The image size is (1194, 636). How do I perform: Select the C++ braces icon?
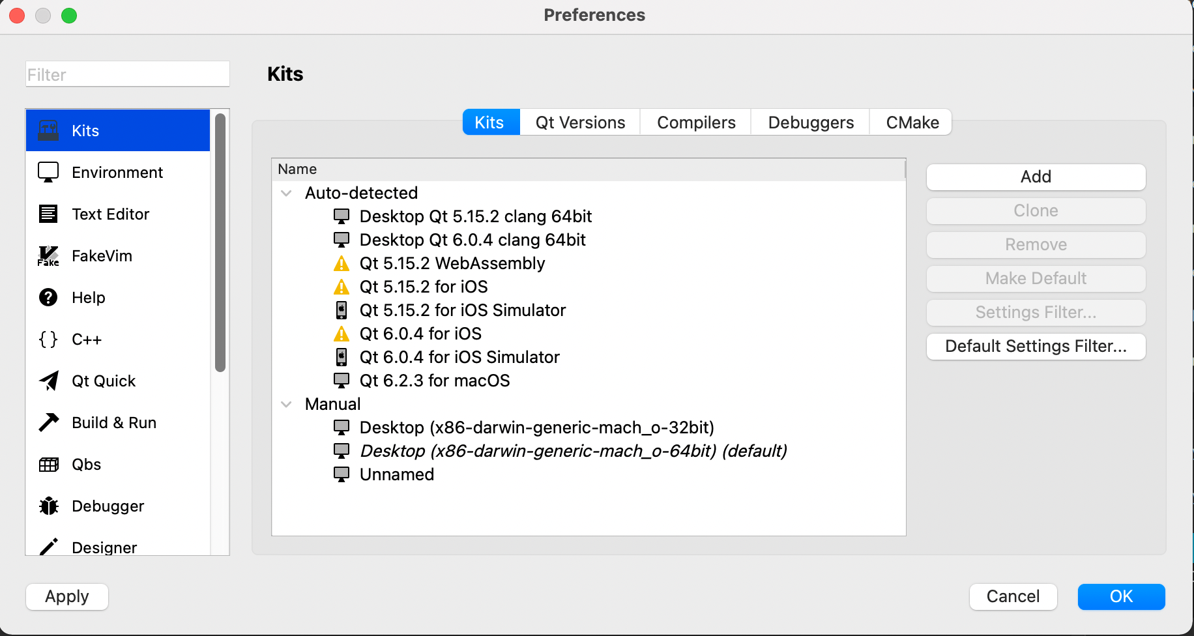48,339
